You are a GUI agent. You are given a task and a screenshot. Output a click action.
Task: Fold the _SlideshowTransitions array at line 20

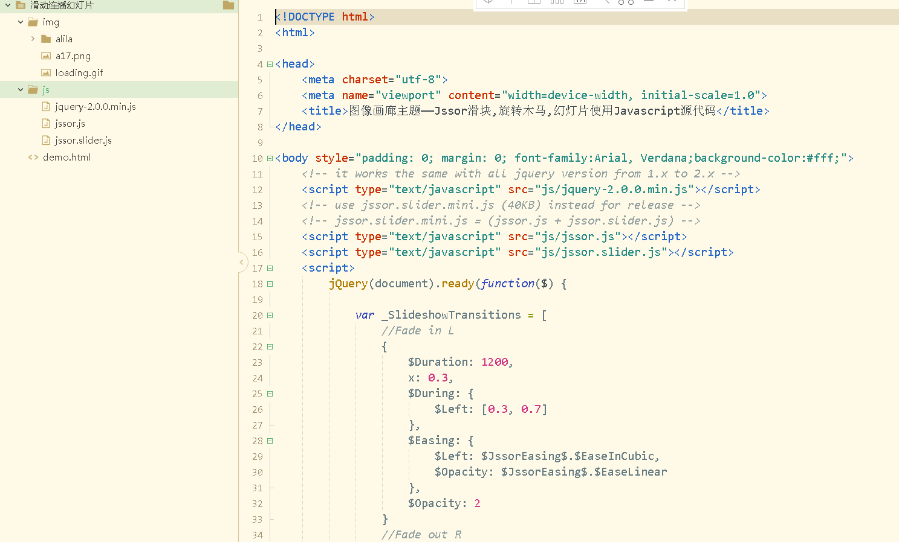coord(270,315)
